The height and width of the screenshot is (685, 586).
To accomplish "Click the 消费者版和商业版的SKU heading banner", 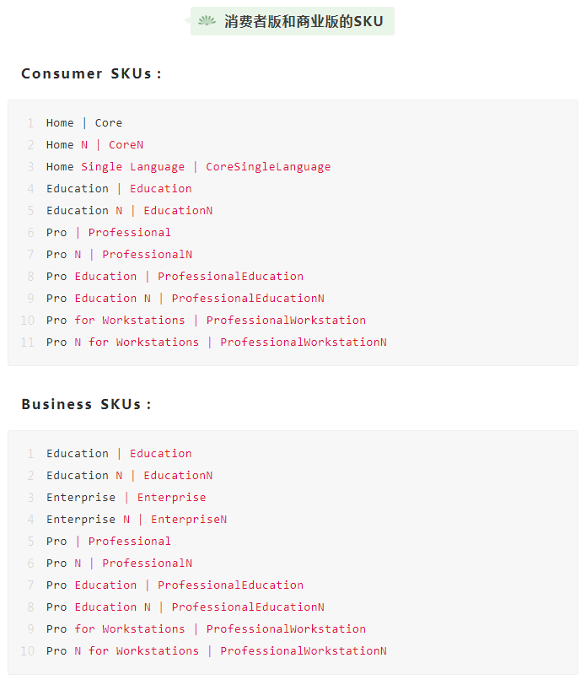I will (292, 21).
